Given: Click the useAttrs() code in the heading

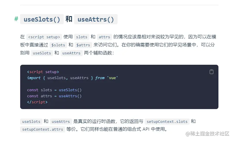Looking at the screenshot, I should (96, 20).
